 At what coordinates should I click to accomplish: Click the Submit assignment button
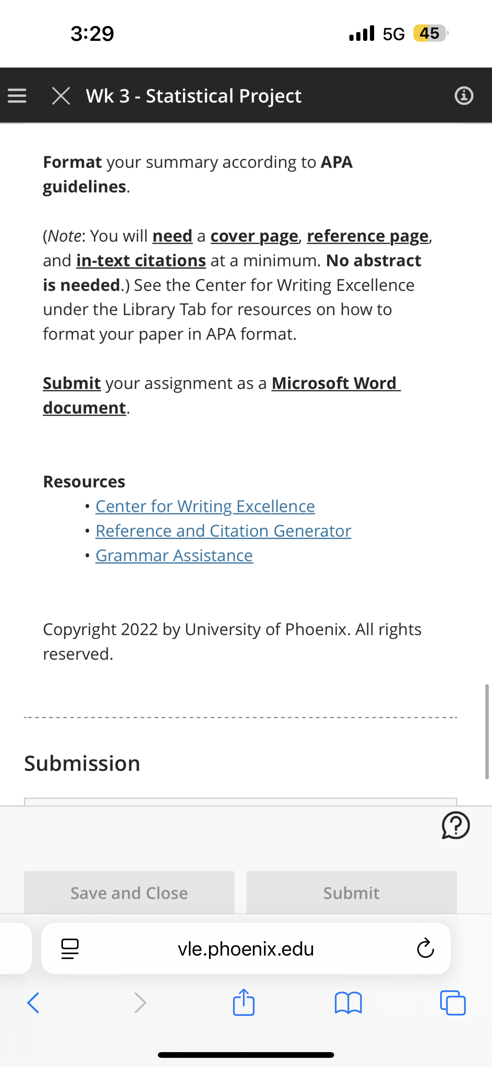point(352,893)
